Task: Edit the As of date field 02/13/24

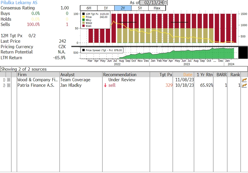Action: point(152,3)
